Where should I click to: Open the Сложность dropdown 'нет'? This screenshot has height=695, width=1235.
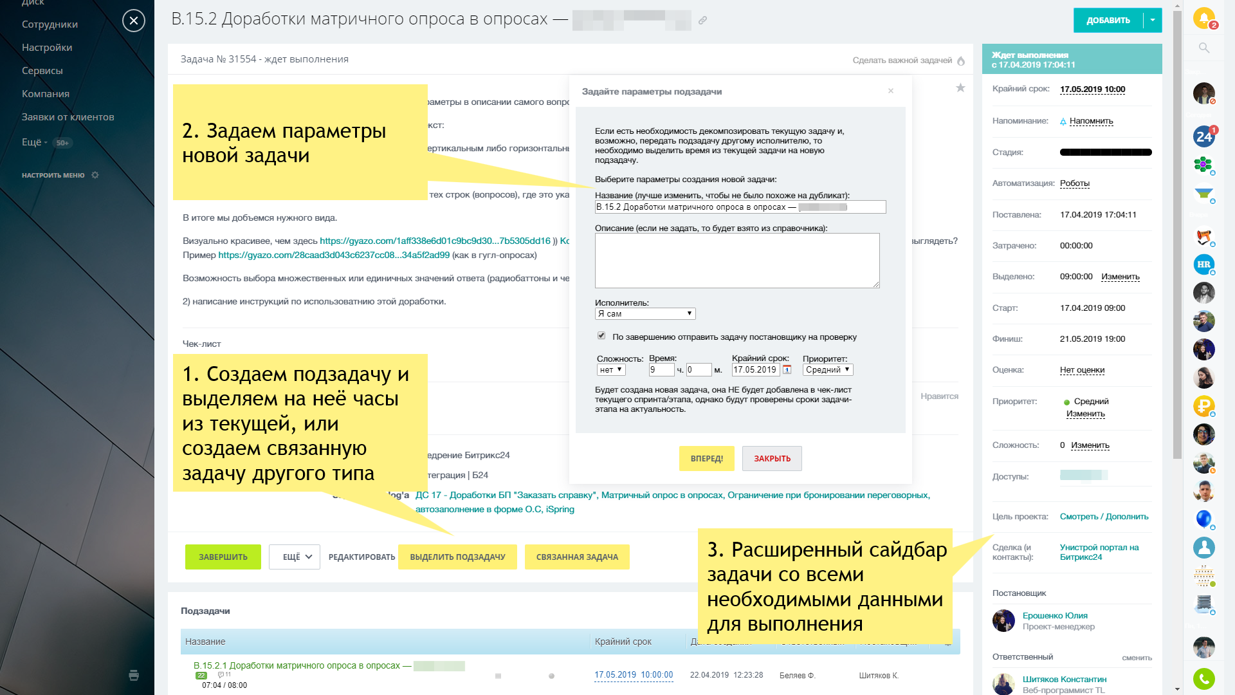click(x=611, y=370)
